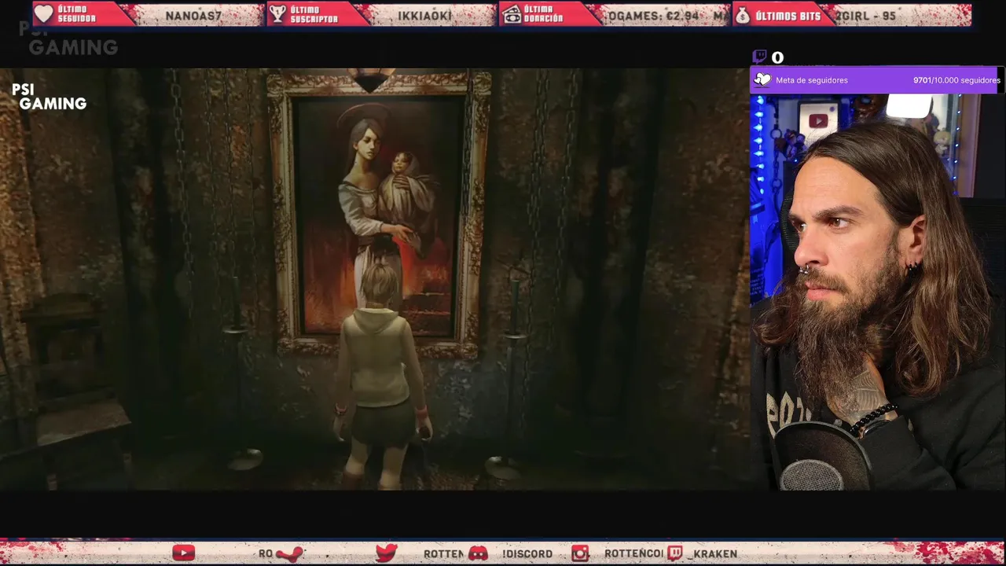This screenshot has height=566, width=1006.
Task: Click the PSI GAMING logo over the game
Action: [49, 97]
